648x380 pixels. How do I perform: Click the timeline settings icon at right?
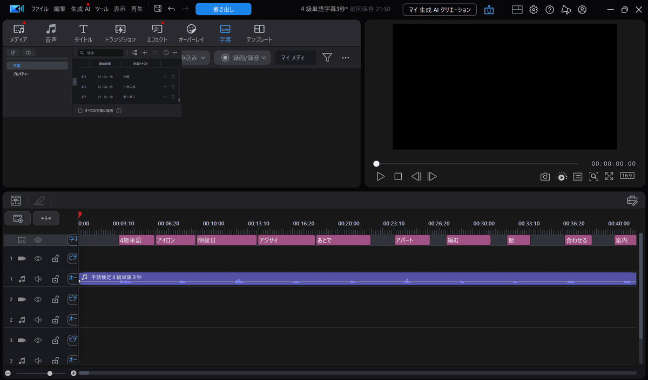[632, 201]
